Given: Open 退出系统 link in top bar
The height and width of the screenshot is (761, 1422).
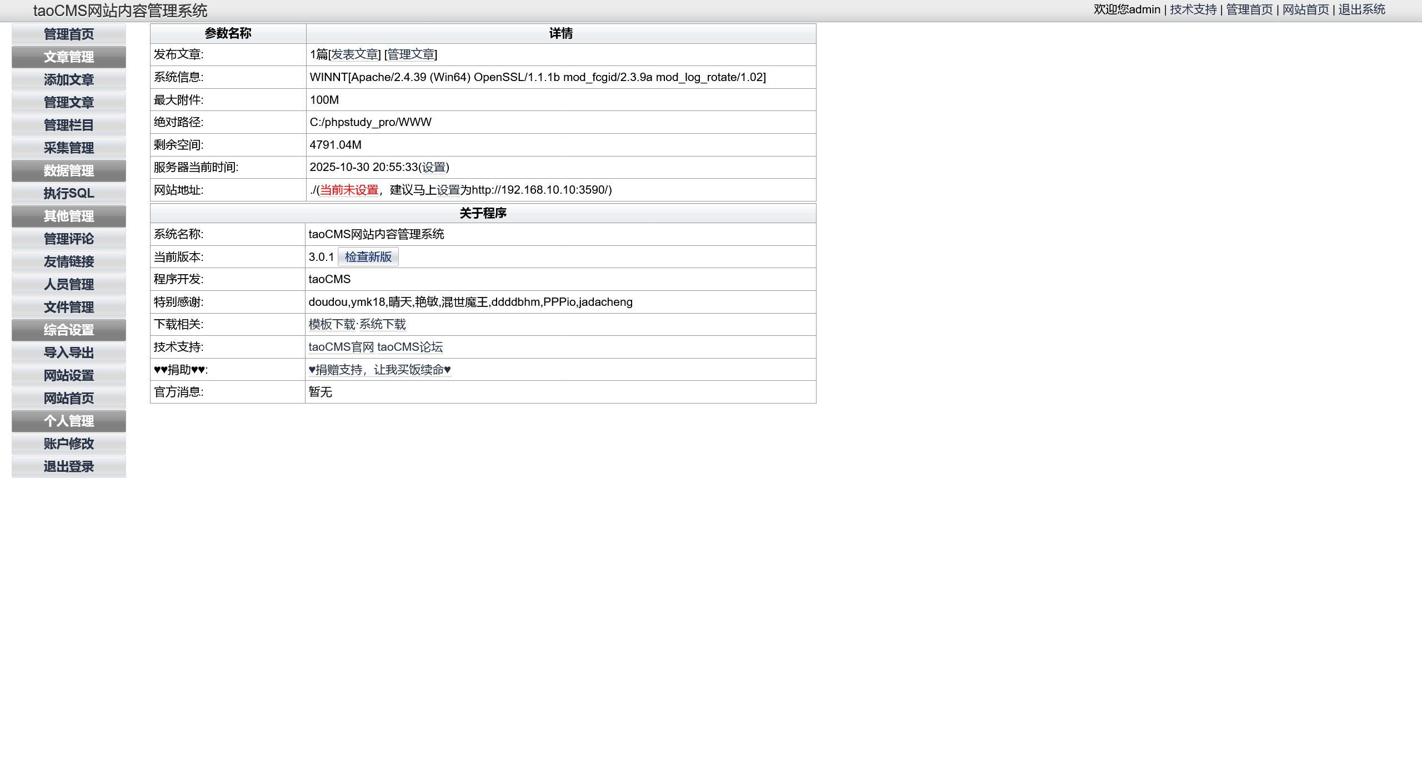Looking at the screenshot, I should 1361,9.
